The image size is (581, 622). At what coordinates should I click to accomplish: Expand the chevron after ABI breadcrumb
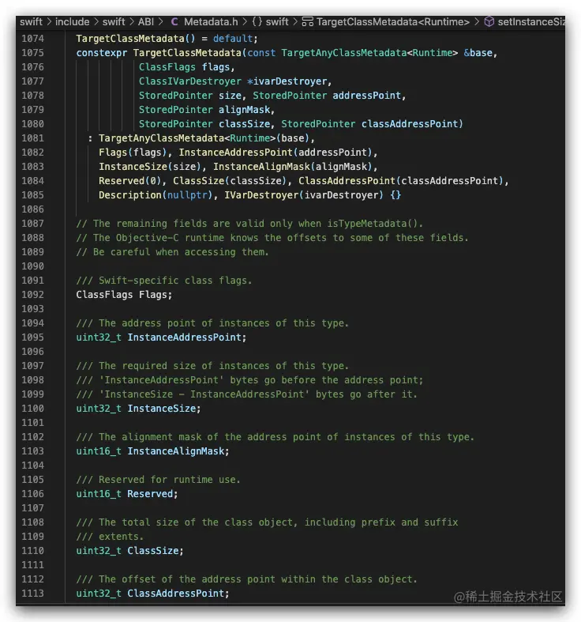coord(160,22)
